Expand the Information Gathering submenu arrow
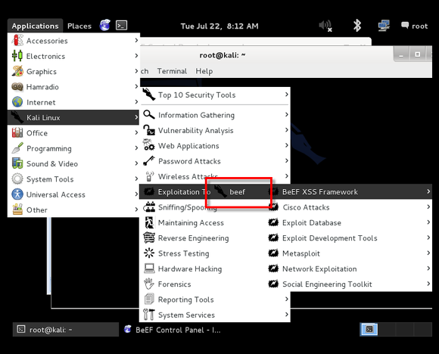 click(x=286, y=115)
